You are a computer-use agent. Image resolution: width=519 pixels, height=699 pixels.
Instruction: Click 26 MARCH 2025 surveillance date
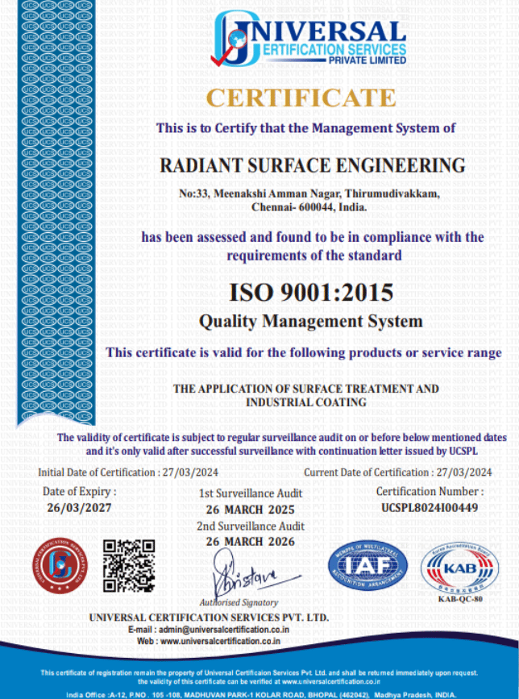click(251, 510)
